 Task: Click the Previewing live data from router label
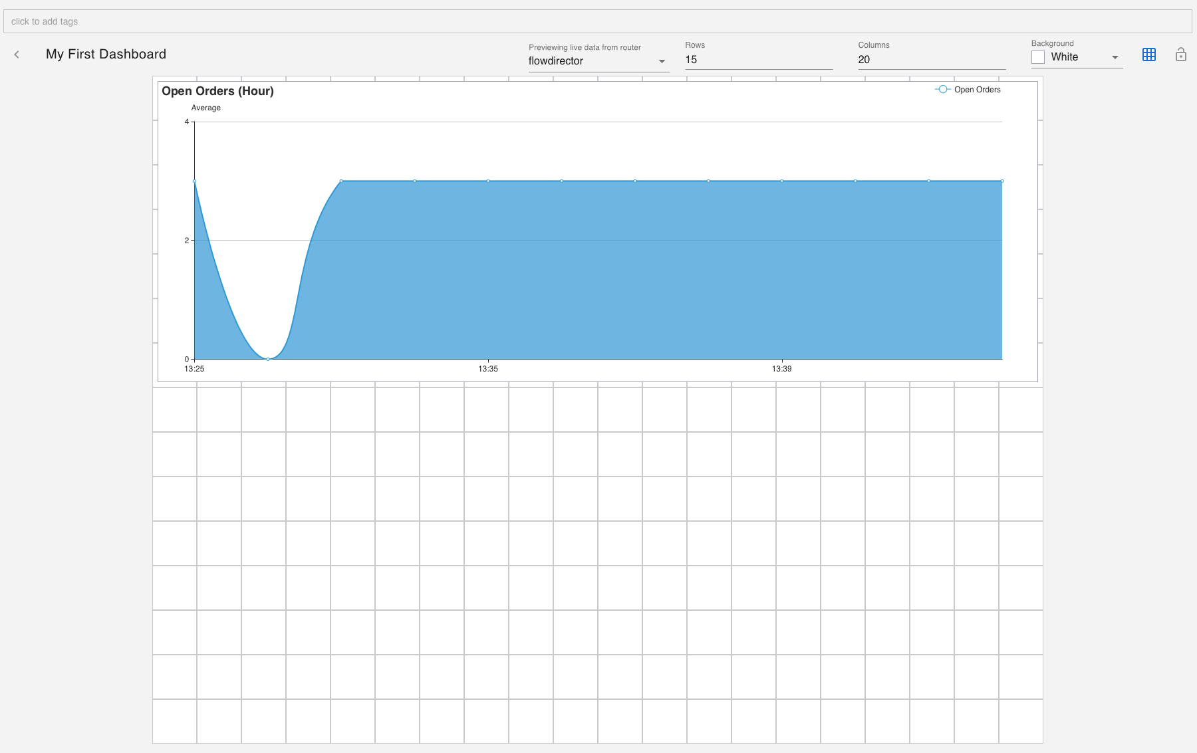tap(585, 47)
